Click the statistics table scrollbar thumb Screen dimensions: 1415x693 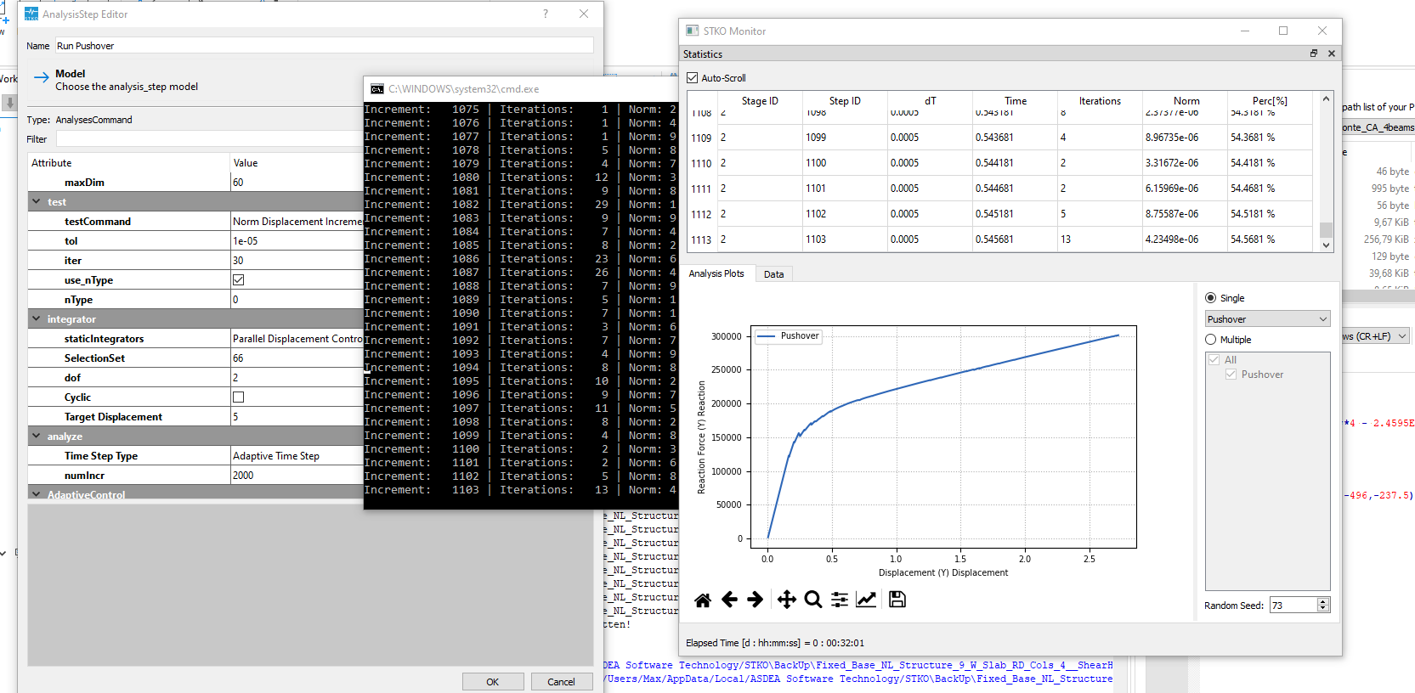point(1326,229)
